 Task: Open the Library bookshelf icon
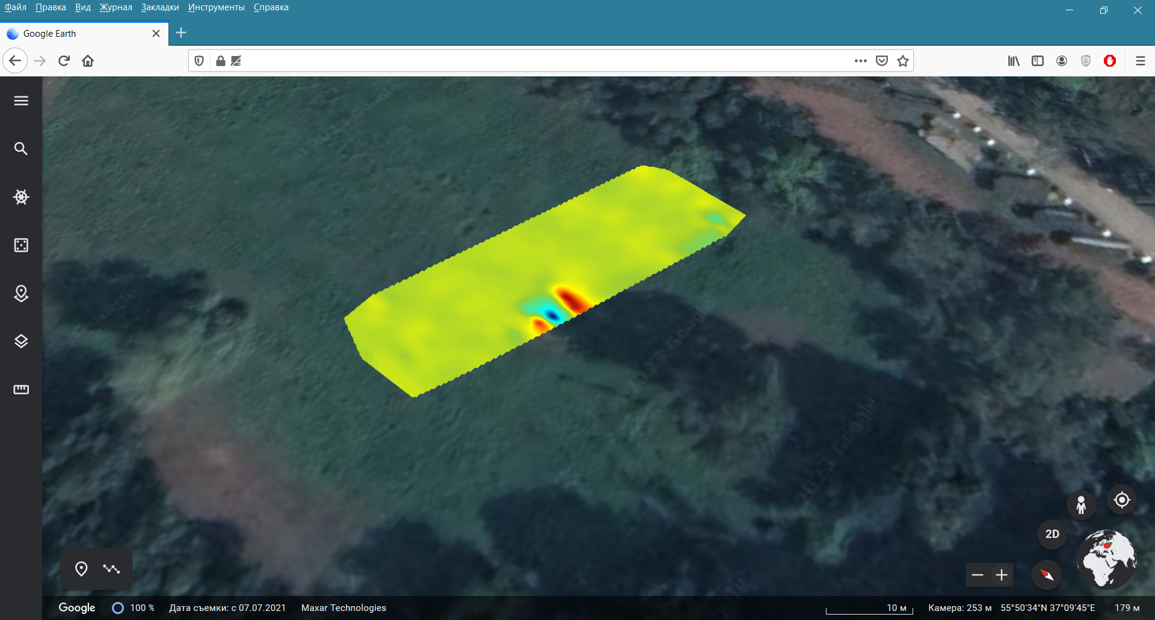click(x=1014, y=61)
